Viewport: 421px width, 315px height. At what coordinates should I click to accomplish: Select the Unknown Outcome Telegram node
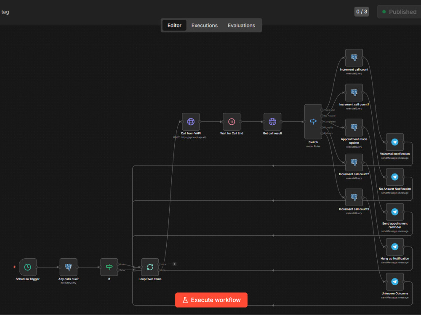tap(395, 281)
